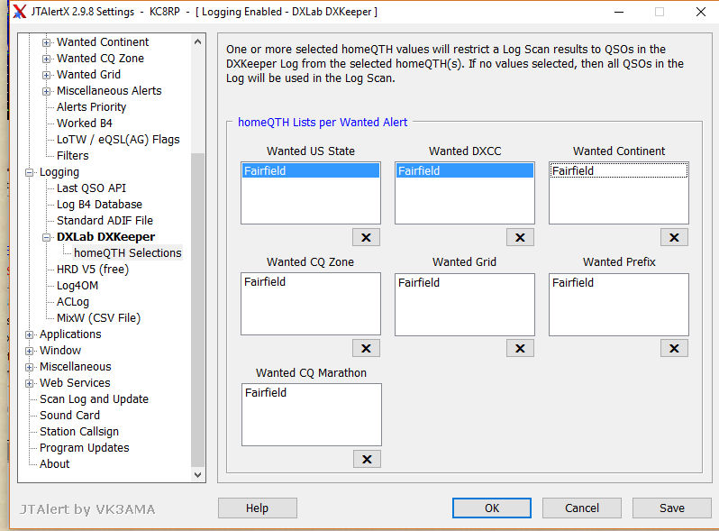The image size is (719, 531).
Task: Open ACLog logging settings
Action: coord(72,301)
